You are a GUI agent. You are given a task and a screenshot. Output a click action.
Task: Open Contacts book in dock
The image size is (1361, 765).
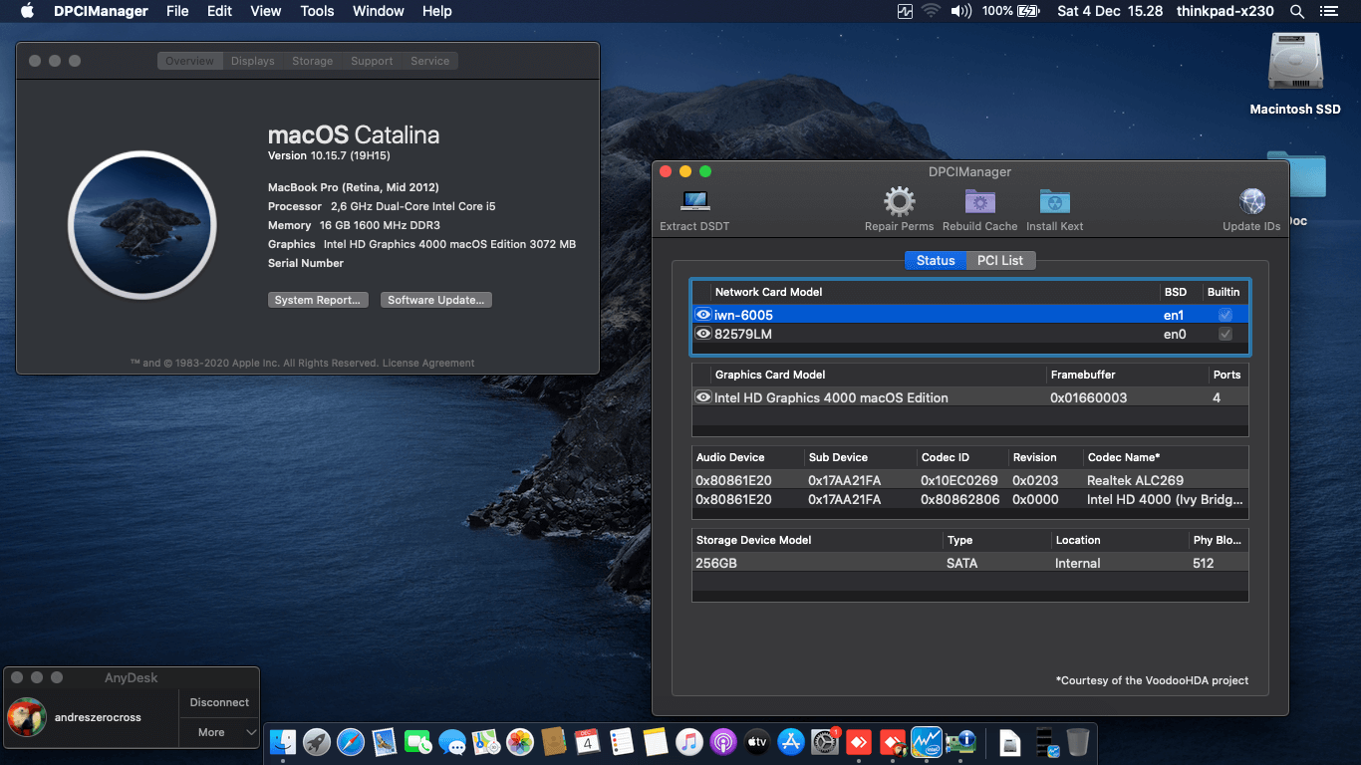pos(552,741)
